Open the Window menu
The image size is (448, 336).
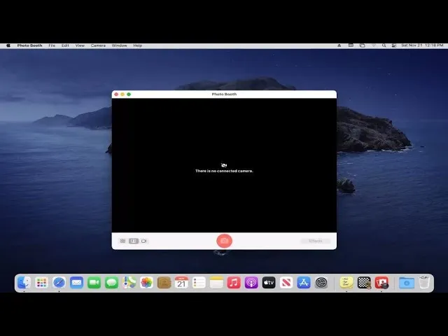120,45
